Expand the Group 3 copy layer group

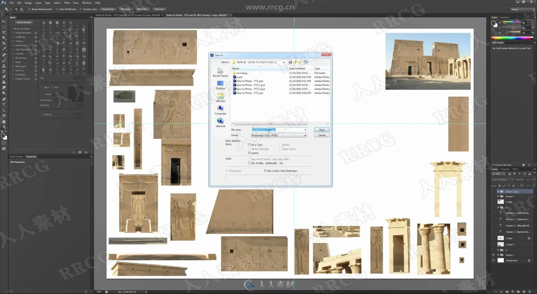click(498, 192)
